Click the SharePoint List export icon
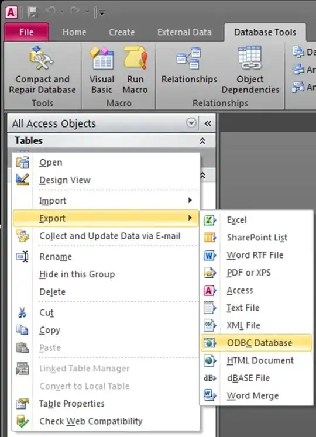 coord(209,238)
